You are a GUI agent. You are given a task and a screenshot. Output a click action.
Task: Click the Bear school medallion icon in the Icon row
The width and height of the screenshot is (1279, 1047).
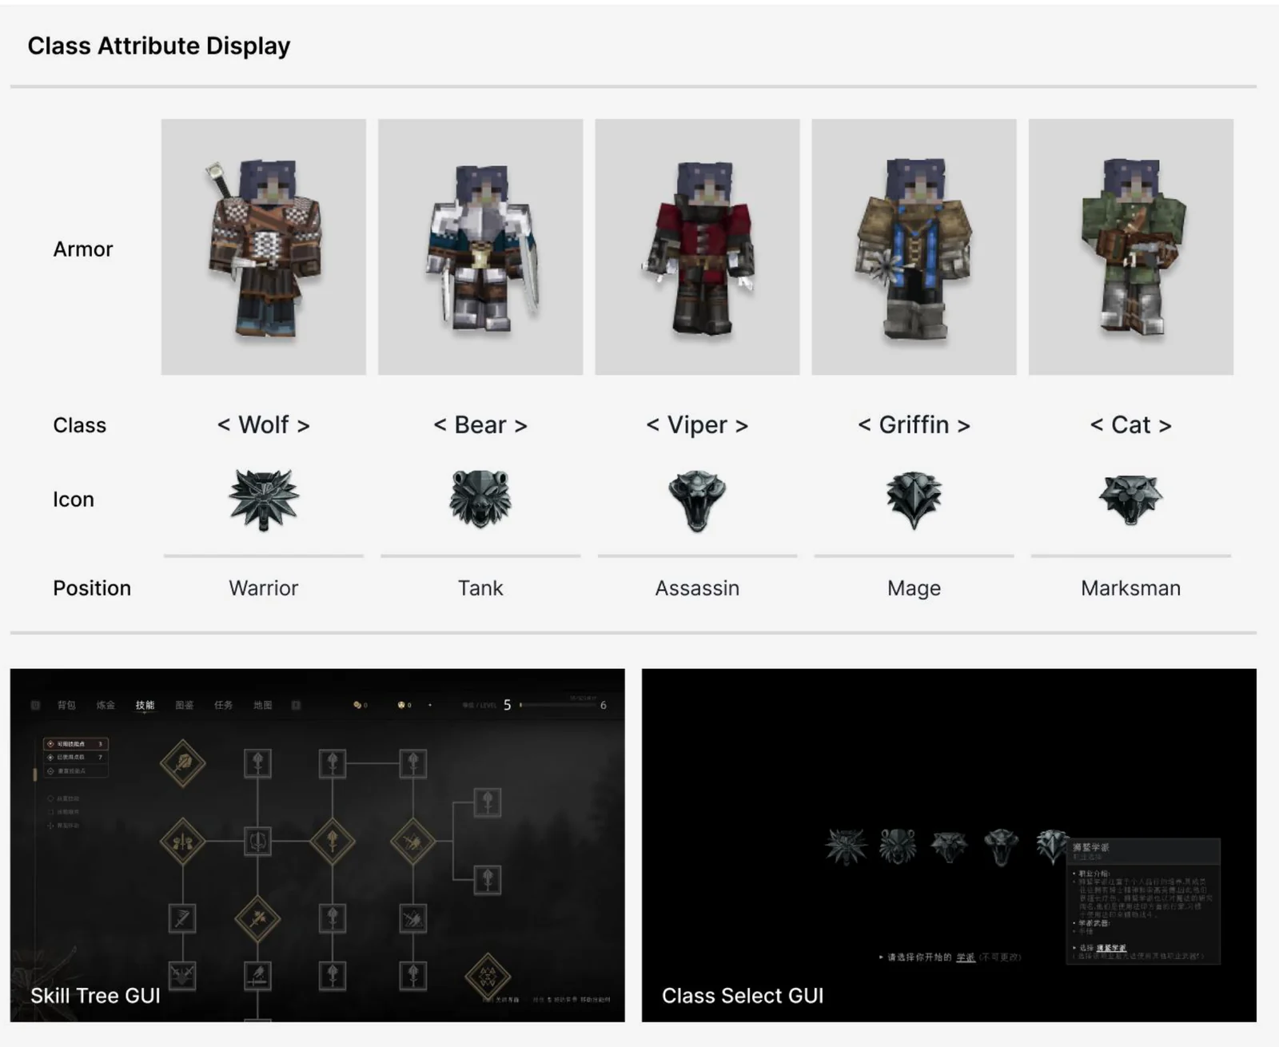tap(480, 499)
